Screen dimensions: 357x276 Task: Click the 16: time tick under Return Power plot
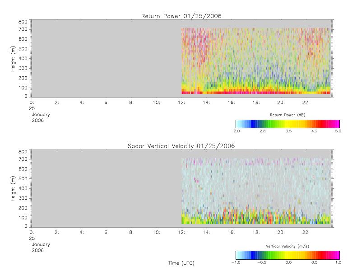click(231, 103)
